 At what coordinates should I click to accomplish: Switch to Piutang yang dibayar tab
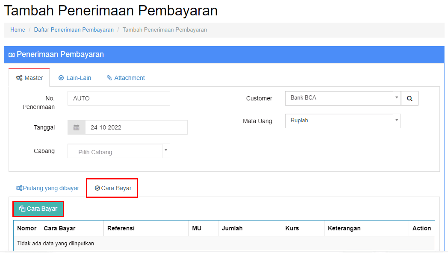(x=48, y=188)
